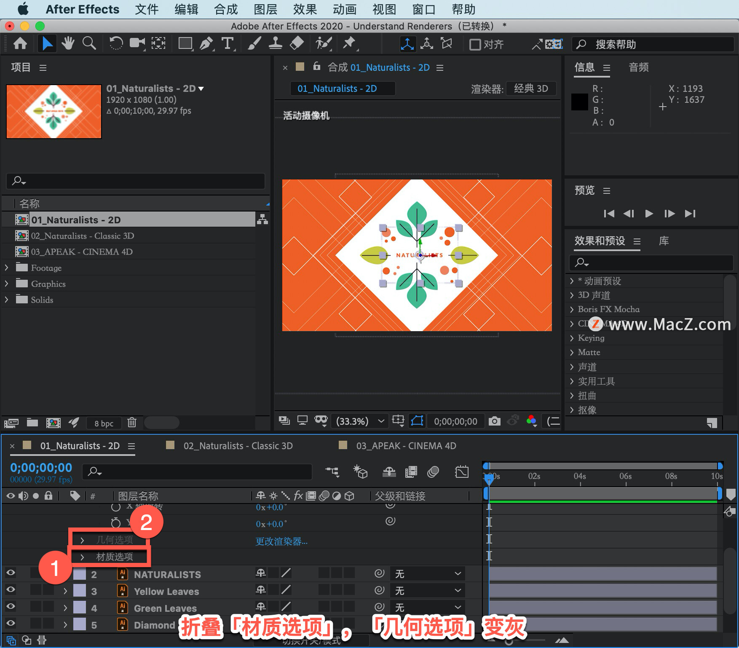Viewport: 739px width, 648px height.
Task: Click the info panel black color sample swatch
Action: pyautogui.click(x=580, y=102)
